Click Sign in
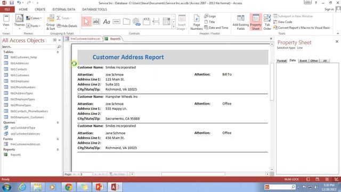Screen dimensions: 341x192 [x=329, y=9]
